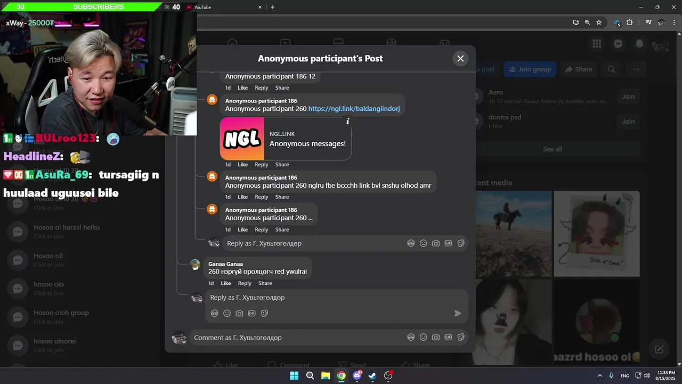This screenshot has height=384, width=682.
Task: Like the 'nglru fbe bccchh link' comment
Action: tap(242, 197)
